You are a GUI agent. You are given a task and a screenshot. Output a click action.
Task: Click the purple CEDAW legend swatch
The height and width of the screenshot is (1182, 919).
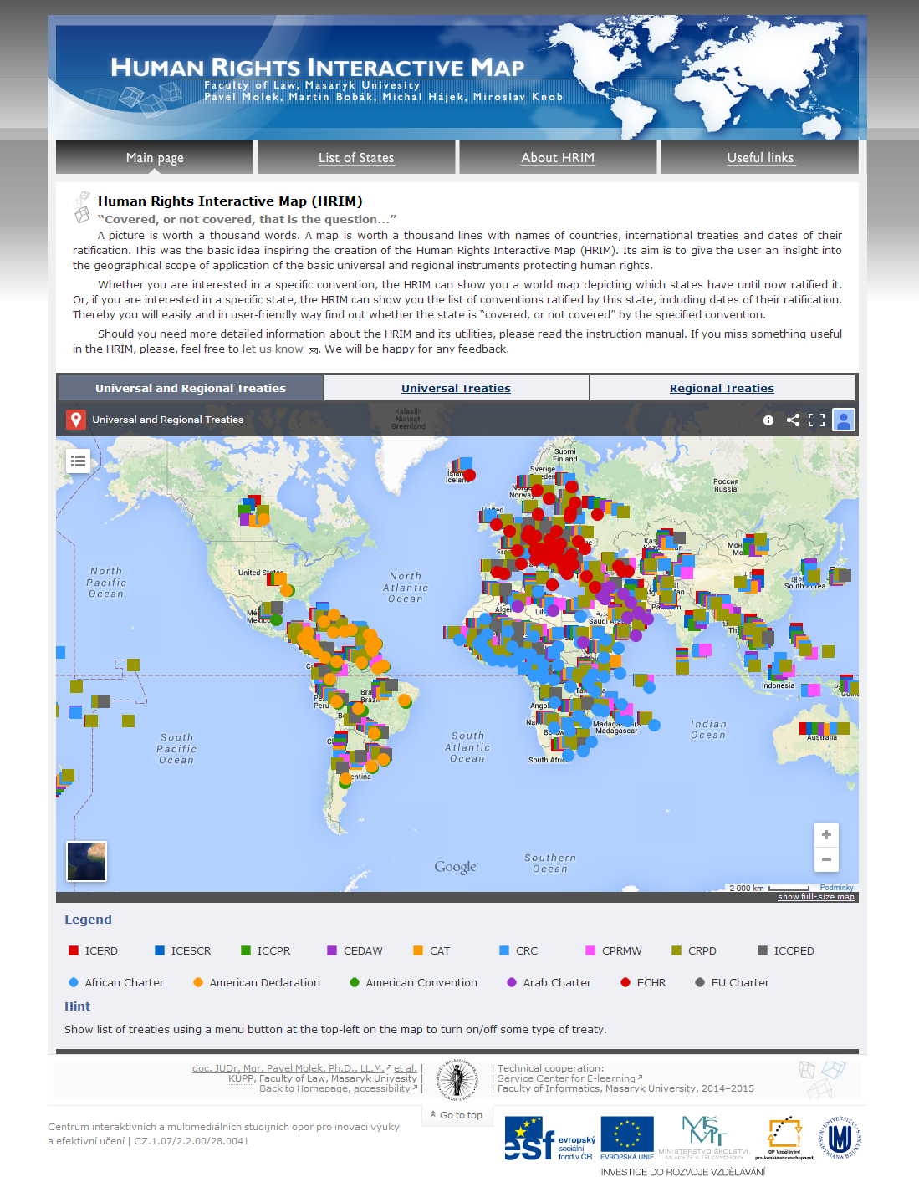point(332,950)
